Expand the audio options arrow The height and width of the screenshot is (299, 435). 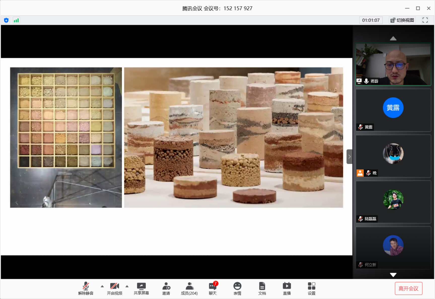[102, 286]
